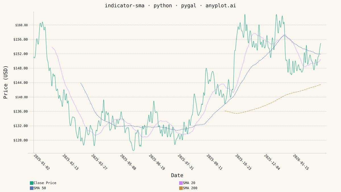The image size is (341, 192).
Task: Click the Price (USD) axis title
Action: 6,82
